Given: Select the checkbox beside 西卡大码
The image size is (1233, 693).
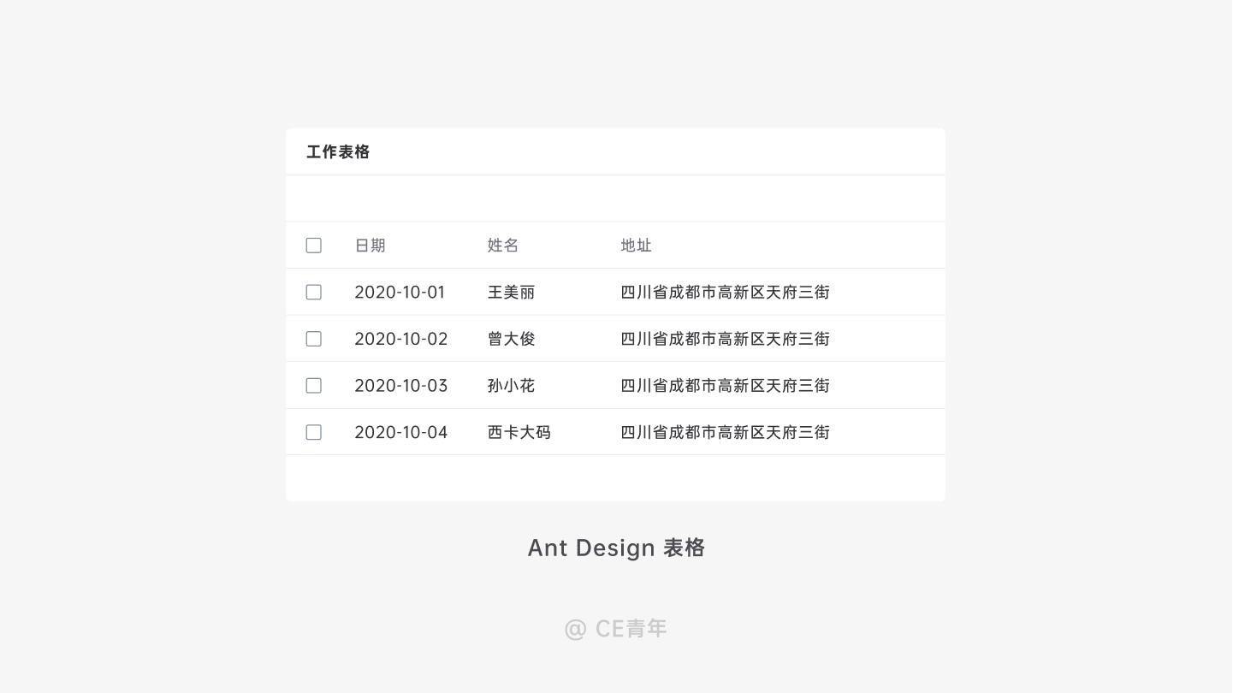Looking at the screenshot, I should (x=314, y=432).
